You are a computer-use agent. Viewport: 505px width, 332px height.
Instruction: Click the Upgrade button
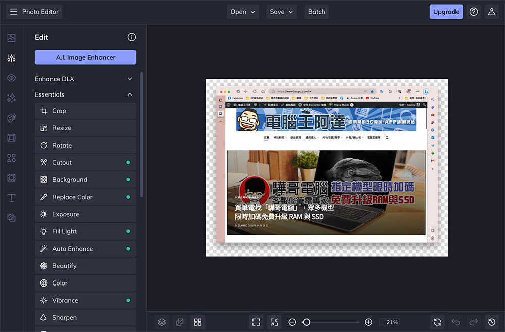coord(446,12)
